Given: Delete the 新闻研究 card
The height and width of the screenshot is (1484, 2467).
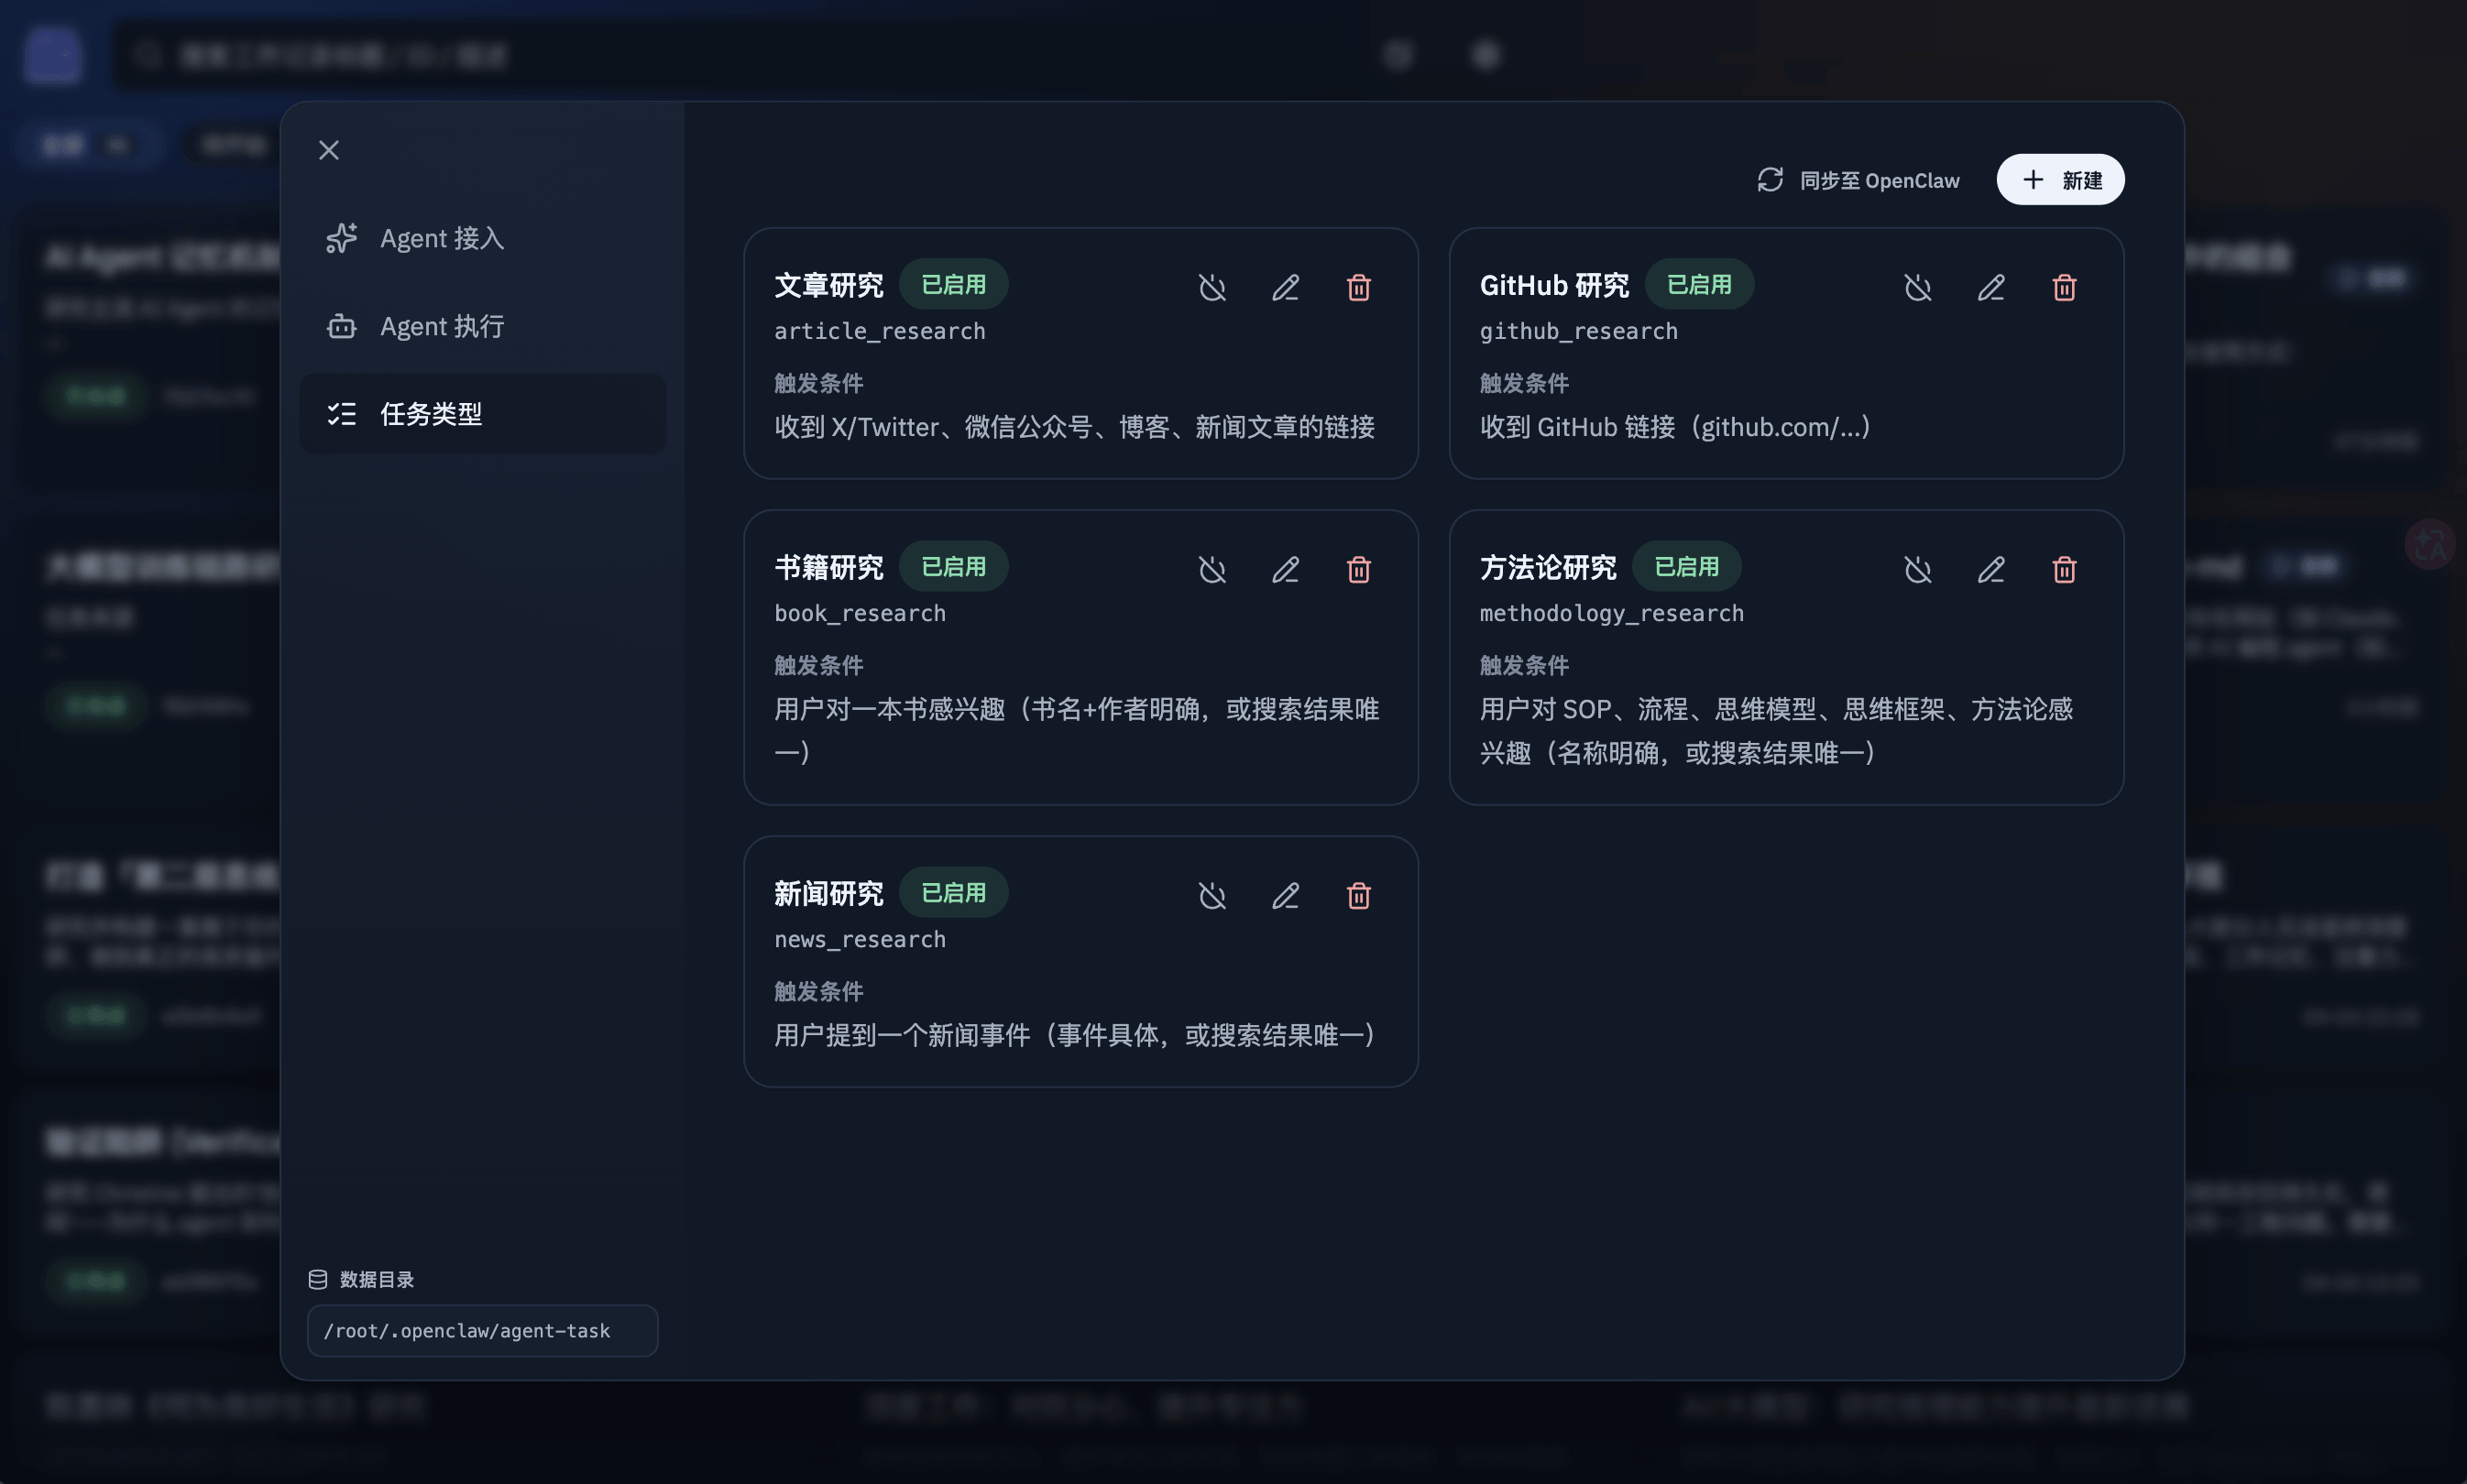Looking at the screenshot, I should pyautogui.click(x=1358, y=896).
